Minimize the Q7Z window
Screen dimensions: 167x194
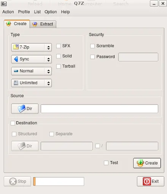[x=154, y=3]
